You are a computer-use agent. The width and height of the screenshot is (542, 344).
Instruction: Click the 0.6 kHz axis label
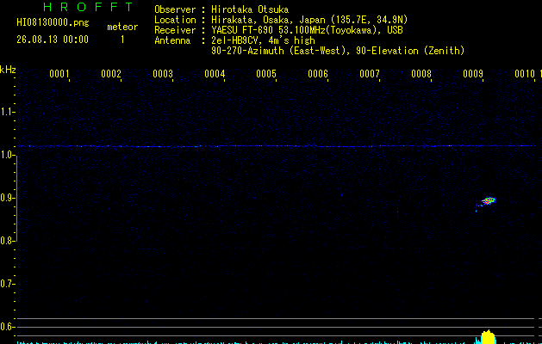pyautogui.click(x=7, y=327)
